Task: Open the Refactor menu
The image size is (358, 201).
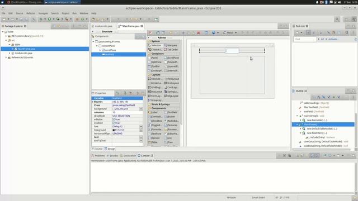Action: pyautogui.click(x=31, y=13)
